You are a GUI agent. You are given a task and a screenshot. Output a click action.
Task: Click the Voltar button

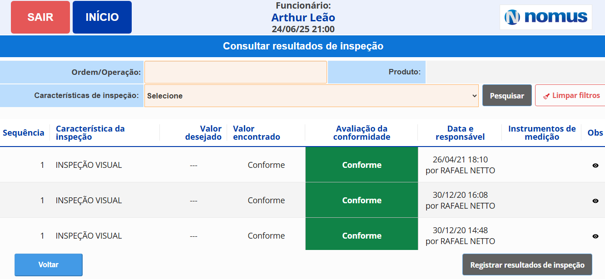(49, 265)
